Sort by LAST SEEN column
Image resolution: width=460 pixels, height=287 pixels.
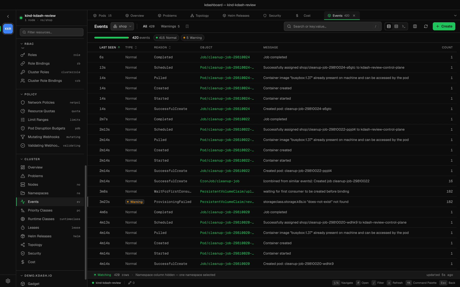click(110, 47)
